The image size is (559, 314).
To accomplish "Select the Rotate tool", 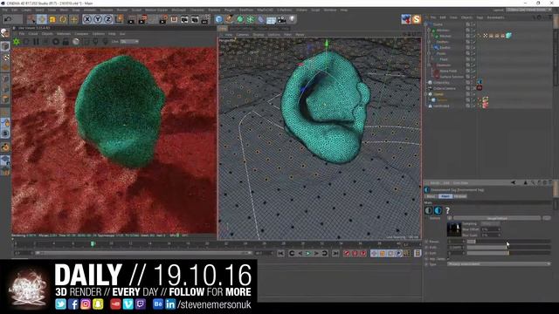I will pyautogui.click(x=63, y=19).
